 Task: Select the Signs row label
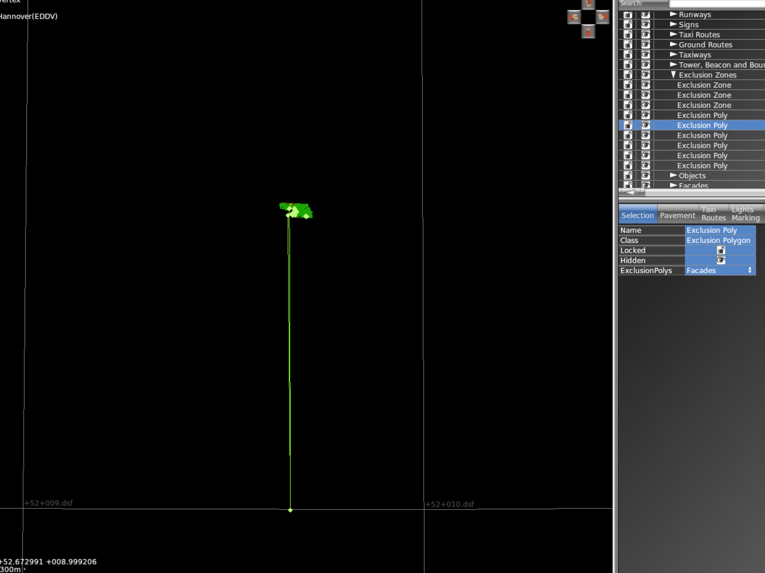coord(688,24)
